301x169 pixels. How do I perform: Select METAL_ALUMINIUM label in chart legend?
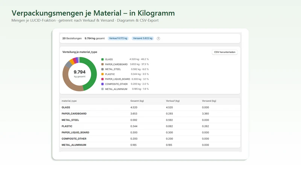point(116,89)
